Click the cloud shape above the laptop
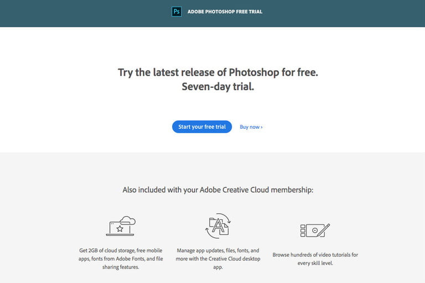Viewport: 425px width, 283px height. (128, 220)
